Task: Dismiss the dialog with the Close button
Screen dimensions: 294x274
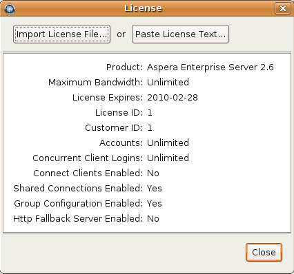Action: (x=264, y=252)
